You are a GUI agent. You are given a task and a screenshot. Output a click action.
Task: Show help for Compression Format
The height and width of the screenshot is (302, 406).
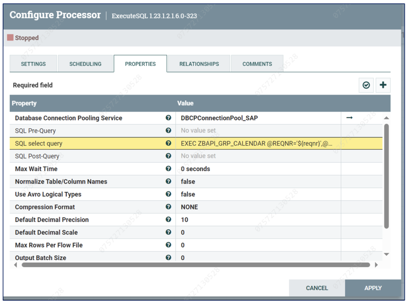click(168, 207)
